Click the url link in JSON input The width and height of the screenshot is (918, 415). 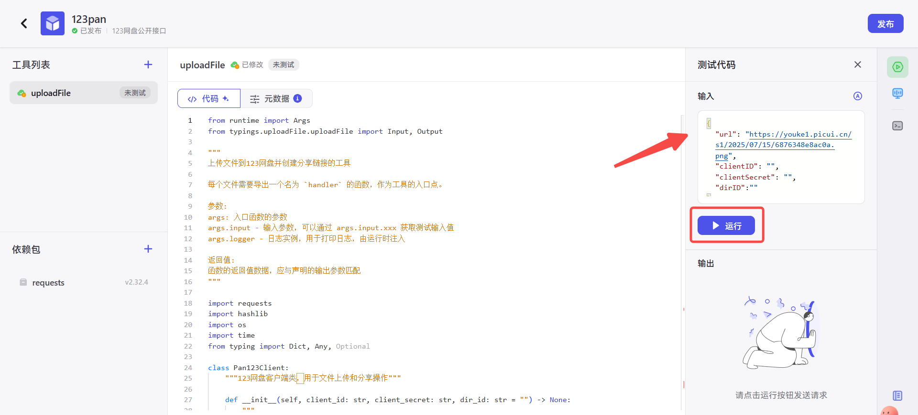click(x=784, y=145)
